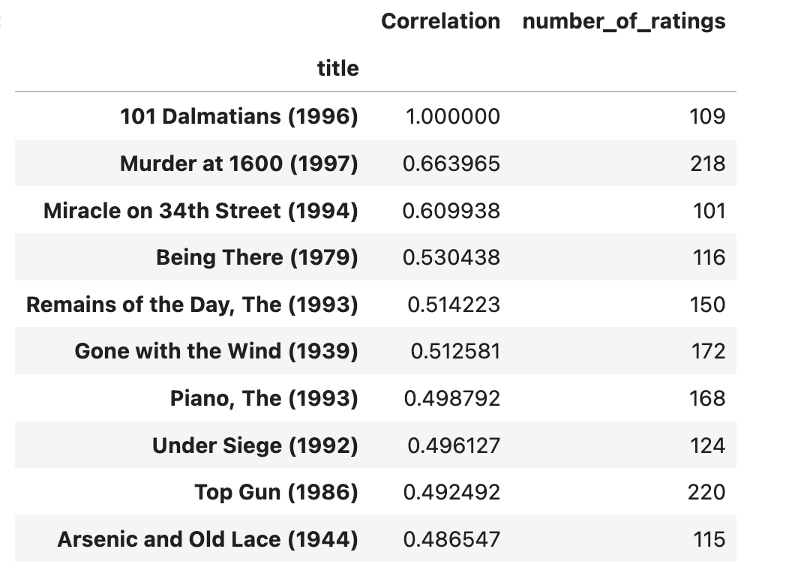The height and width of the screenshot is (570, 792).
Task: Select the ratings count 172
Action: 708,352
